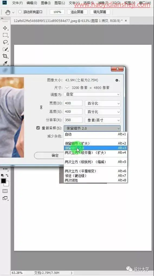The width and height of the screenshot is (154, 276).
Task: Select the Quick Selection tool
Action: [5, 49]
